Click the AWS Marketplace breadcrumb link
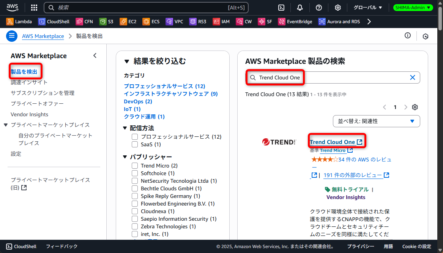 43,36
